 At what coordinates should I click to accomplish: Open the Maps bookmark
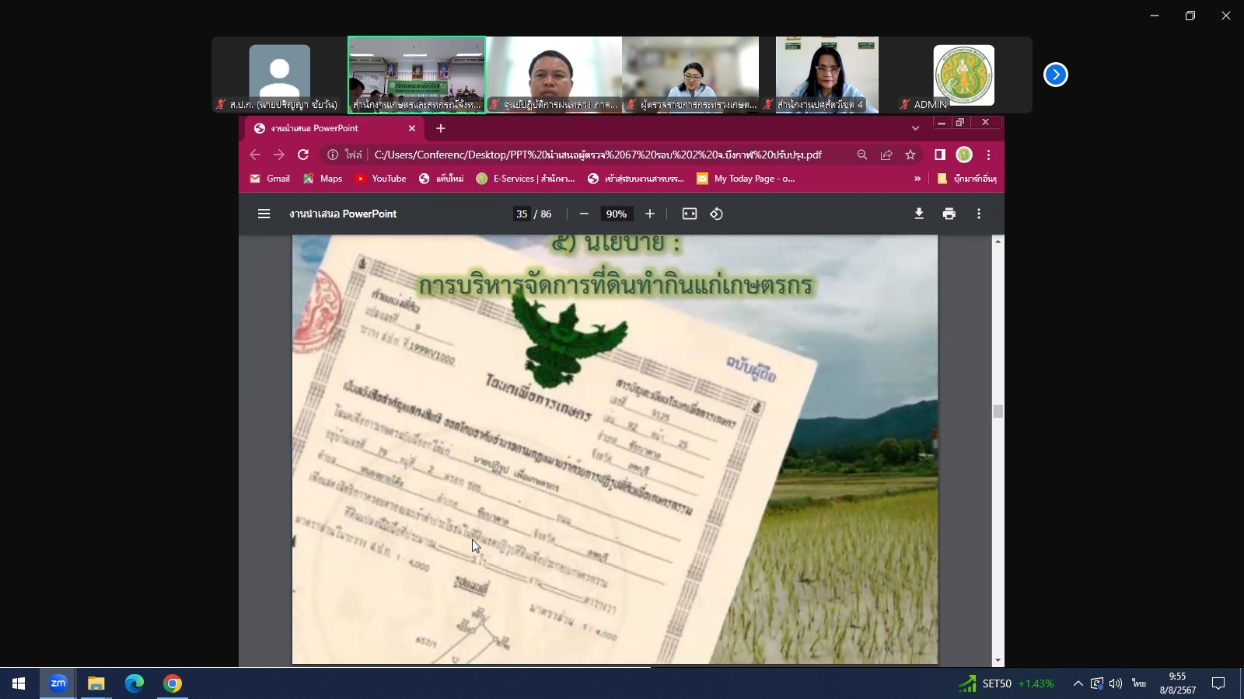323,179
